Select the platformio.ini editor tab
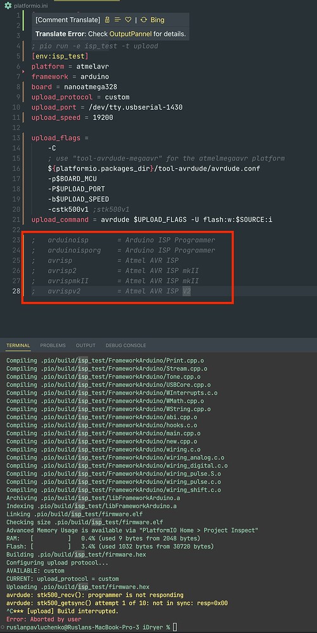This screenshot has width=317, height=633. pos(27,6)
